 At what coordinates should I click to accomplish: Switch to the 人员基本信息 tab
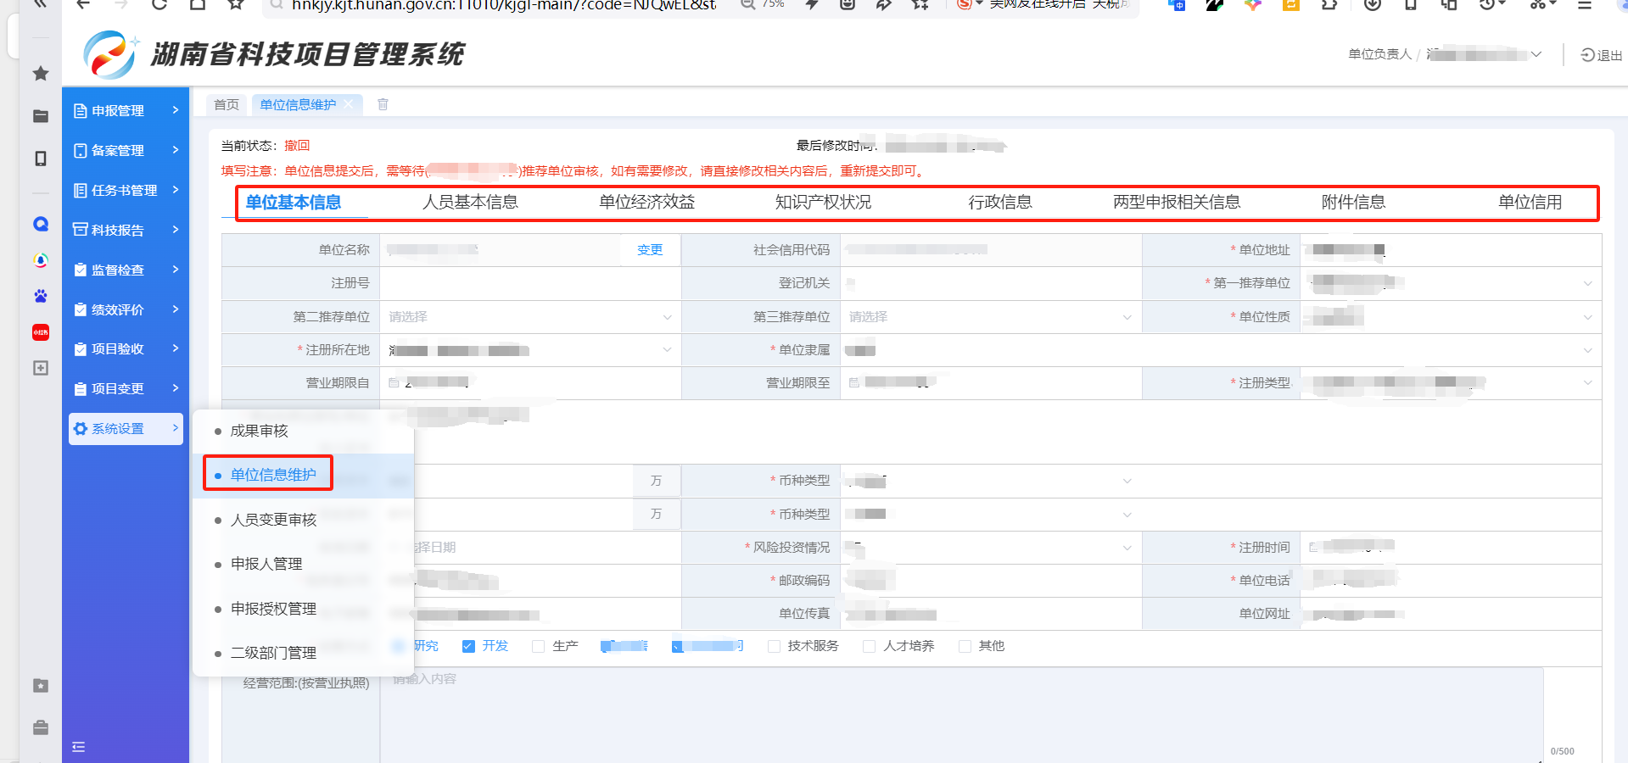(470, 203)
